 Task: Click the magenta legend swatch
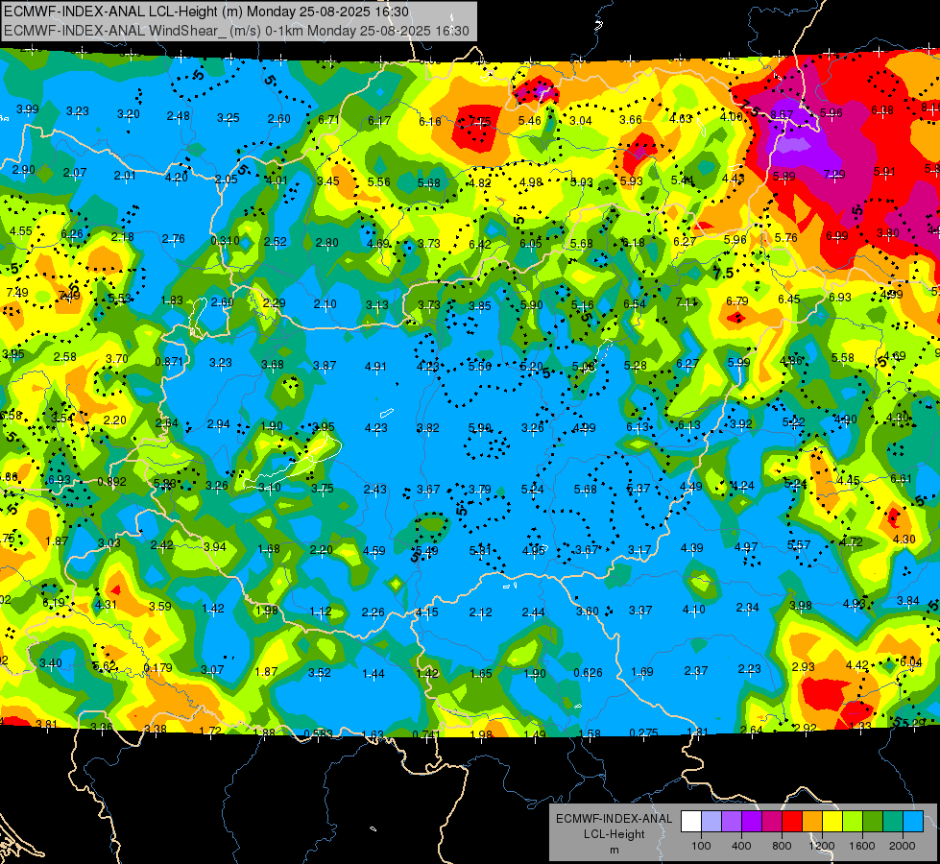click(772, 822)
